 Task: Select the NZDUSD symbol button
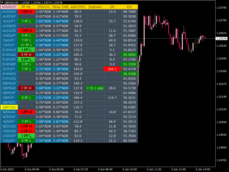click(9, 127)
